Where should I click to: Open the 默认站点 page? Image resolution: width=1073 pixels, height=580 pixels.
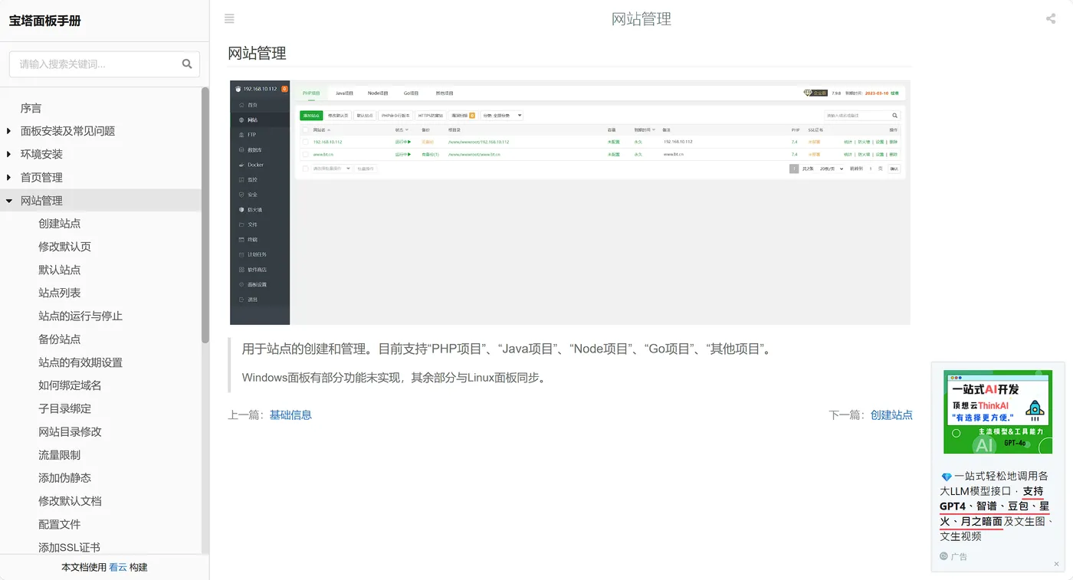[x=59, y=270]
